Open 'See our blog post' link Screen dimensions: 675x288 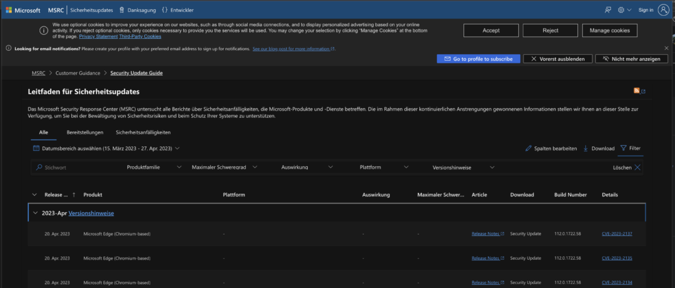pyautogui.click(x=293, y=49)
